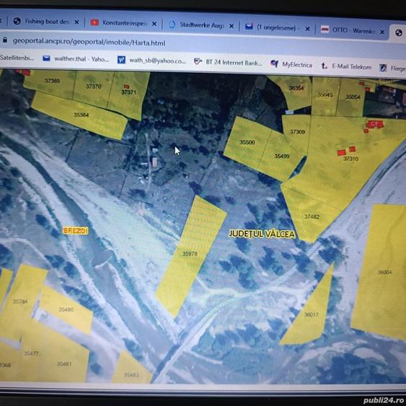The height and width of the screenshot is (406, 406).
Task: Open the wath_sb@yahoo Word bookmark icon
Action: (121, 60)
